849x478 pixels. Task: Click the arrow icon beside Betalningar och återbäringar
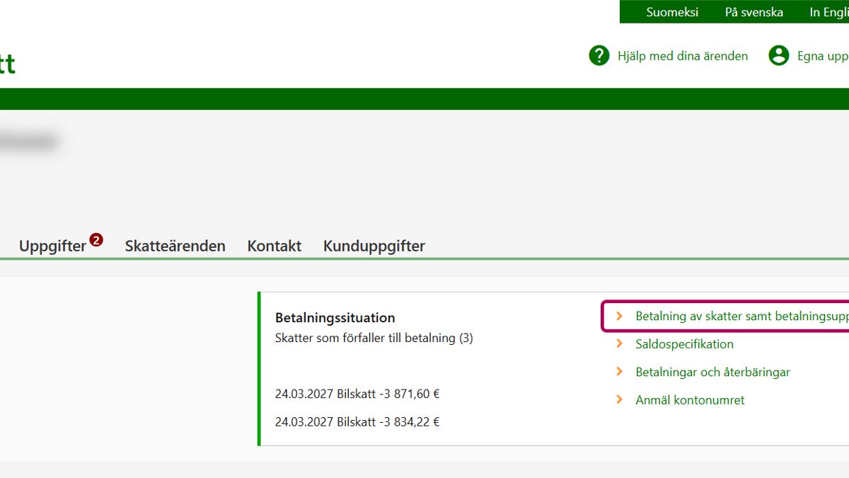(x=620, y=372)
